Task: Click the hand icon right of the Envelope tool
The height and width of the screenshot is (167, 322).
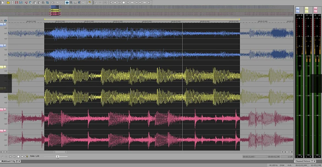Action: [x=89, y=3]
